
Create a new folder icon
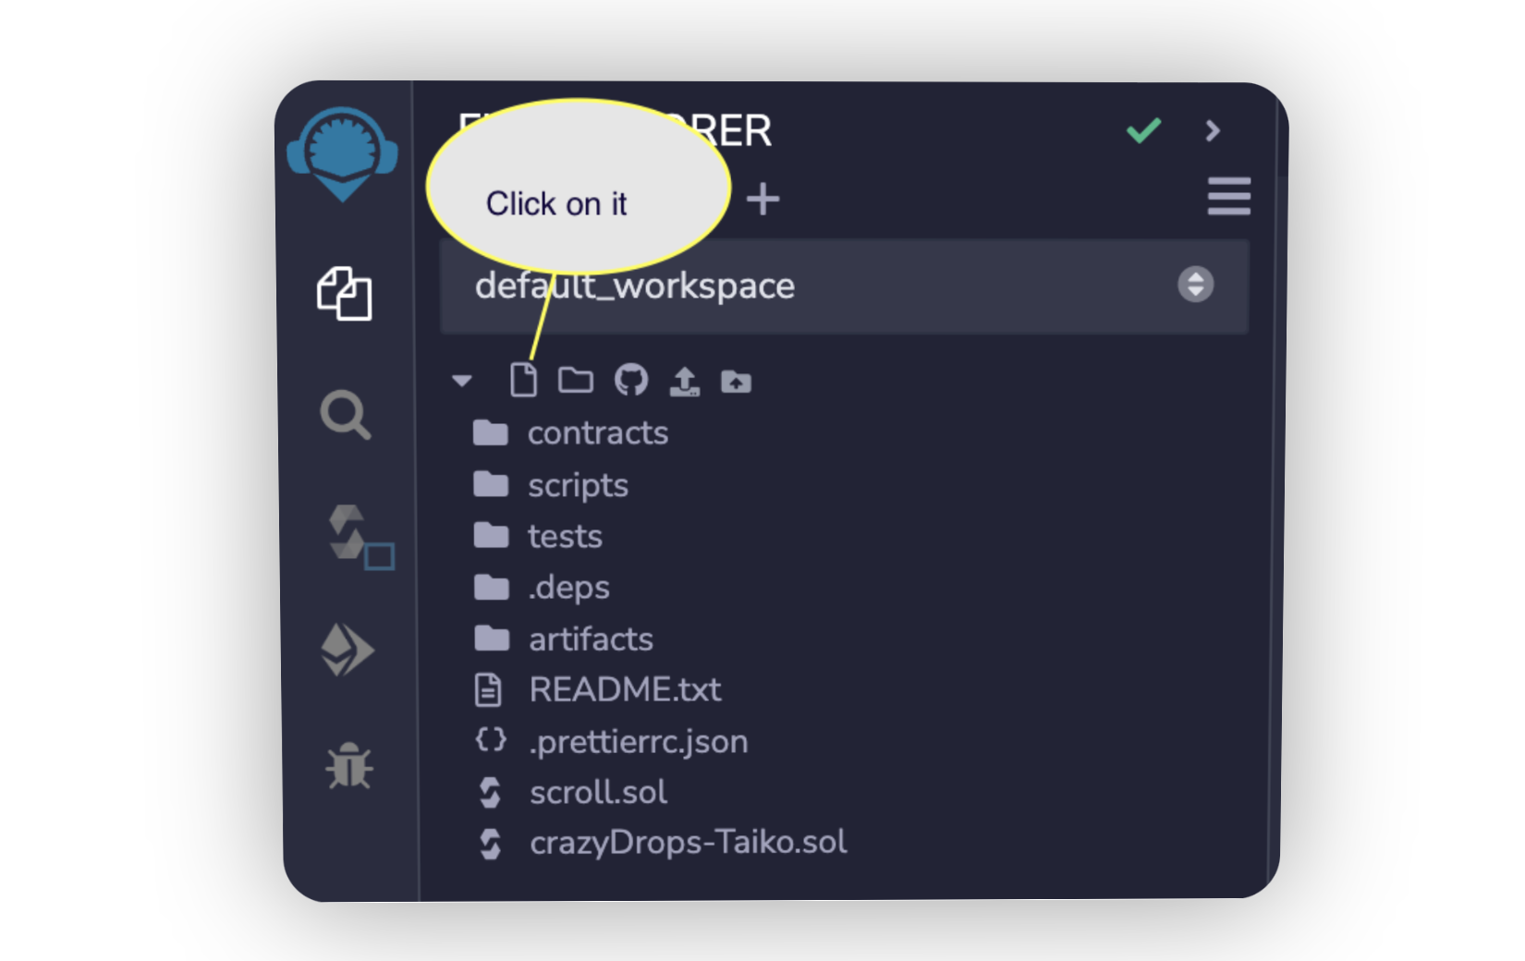[x=576, y=380]
